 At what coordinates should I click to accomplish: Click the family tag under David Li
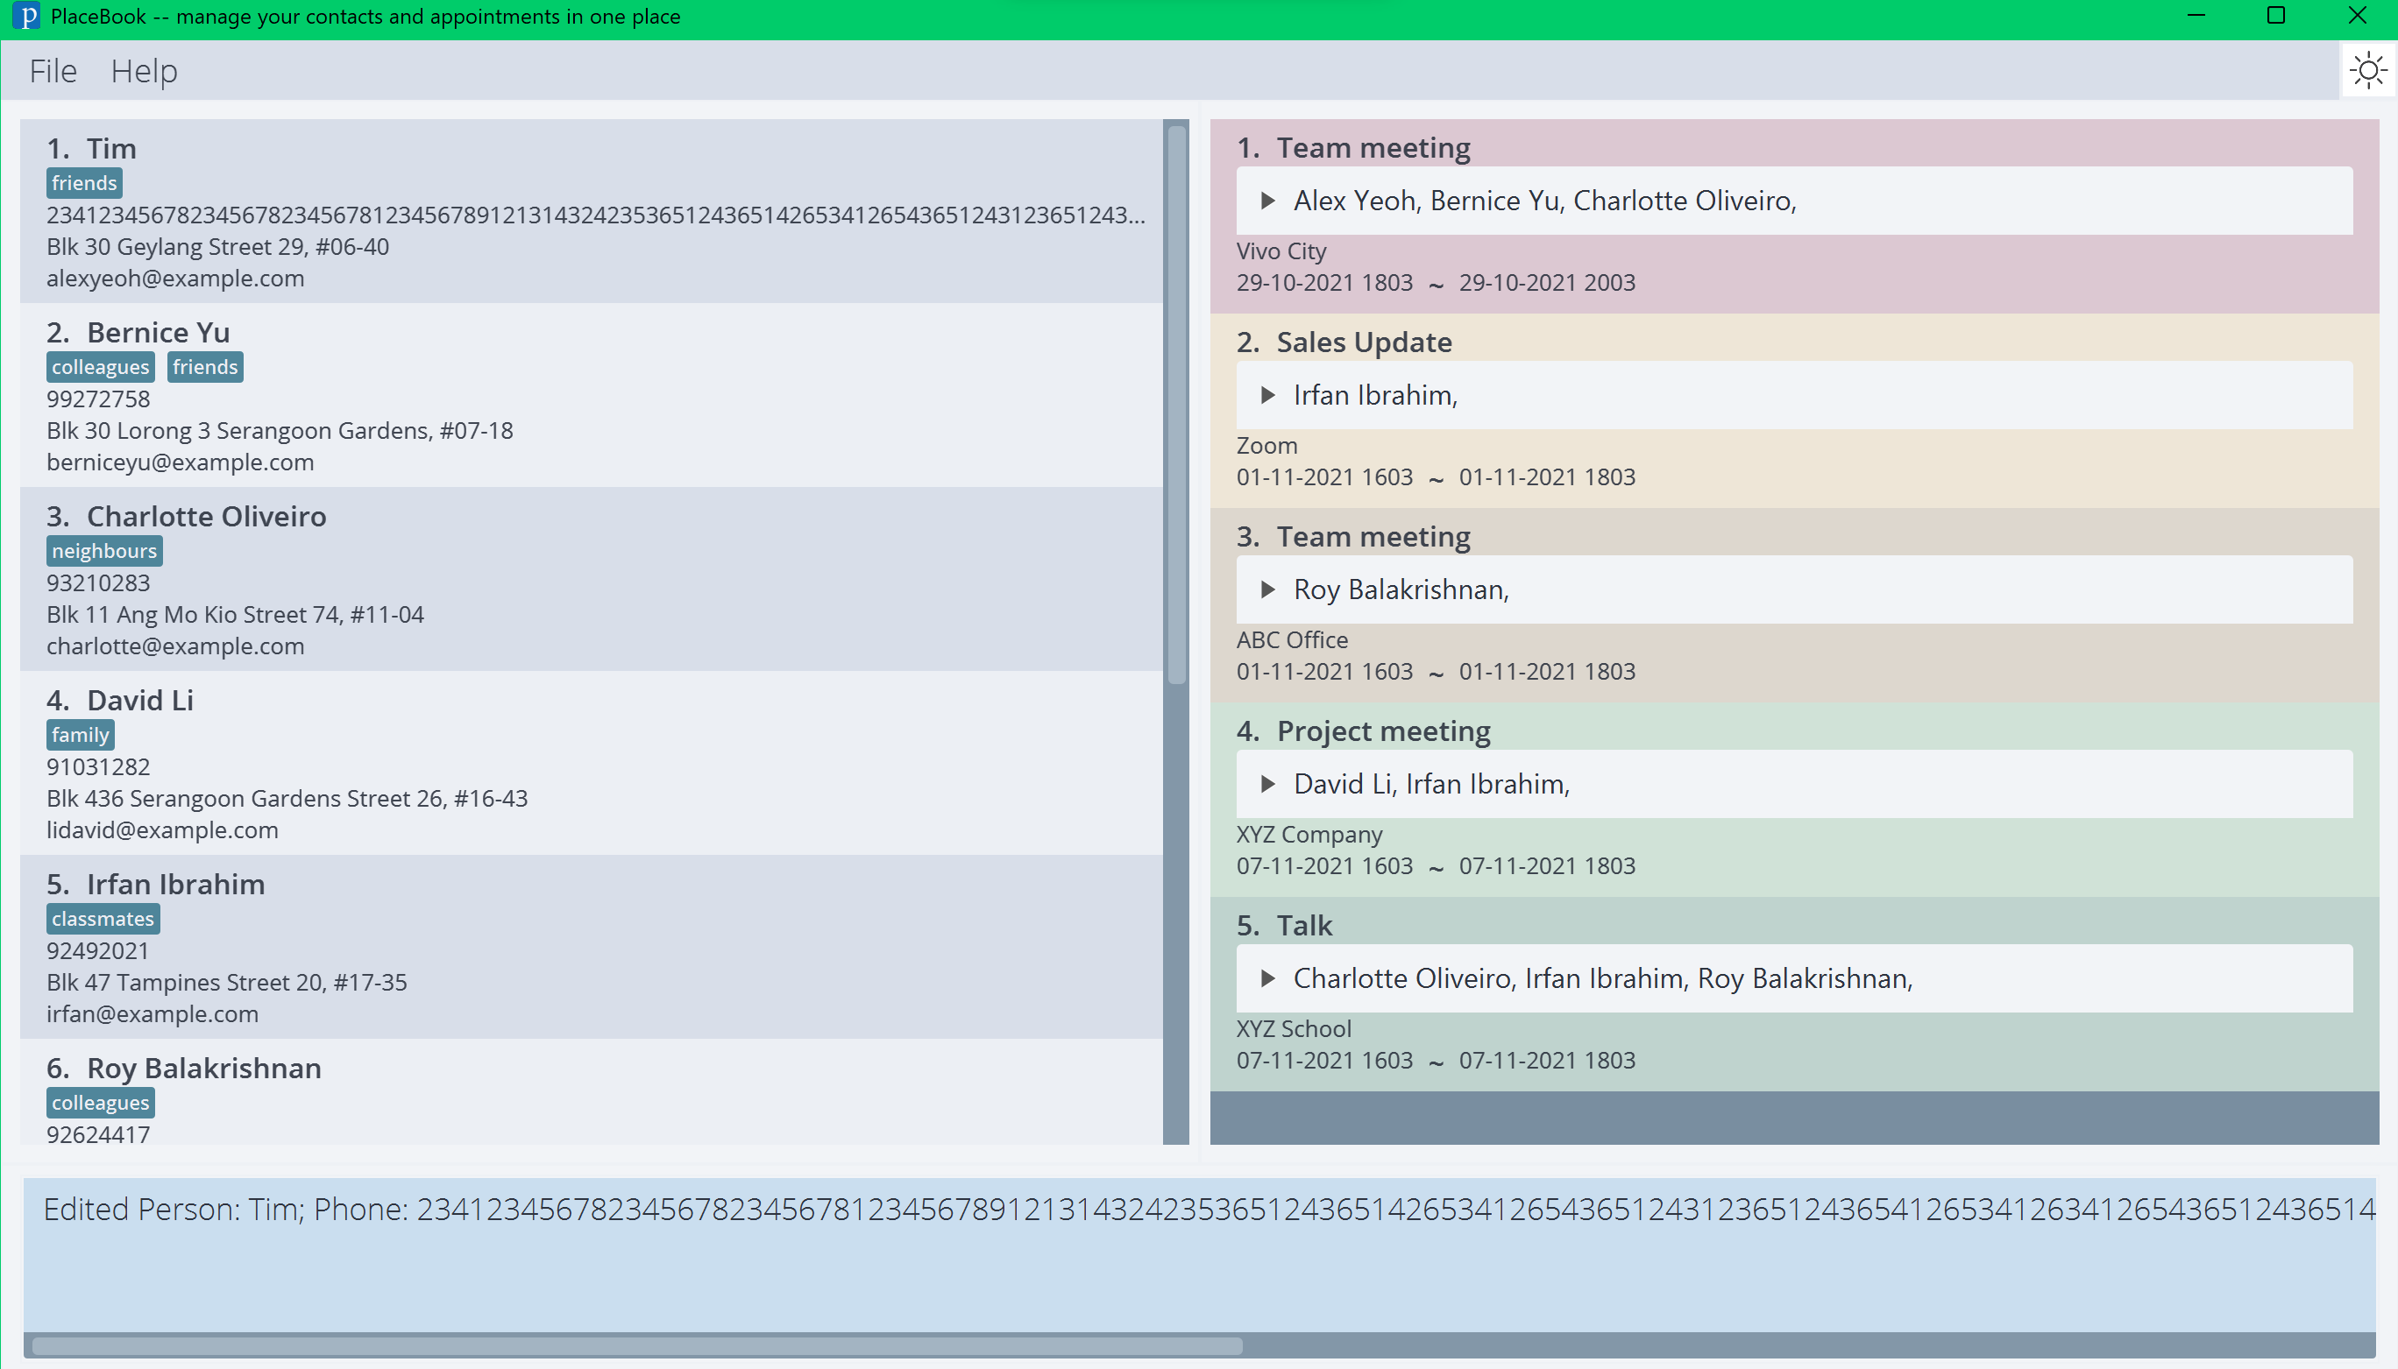pyautogui.click(x=80, y=735)
